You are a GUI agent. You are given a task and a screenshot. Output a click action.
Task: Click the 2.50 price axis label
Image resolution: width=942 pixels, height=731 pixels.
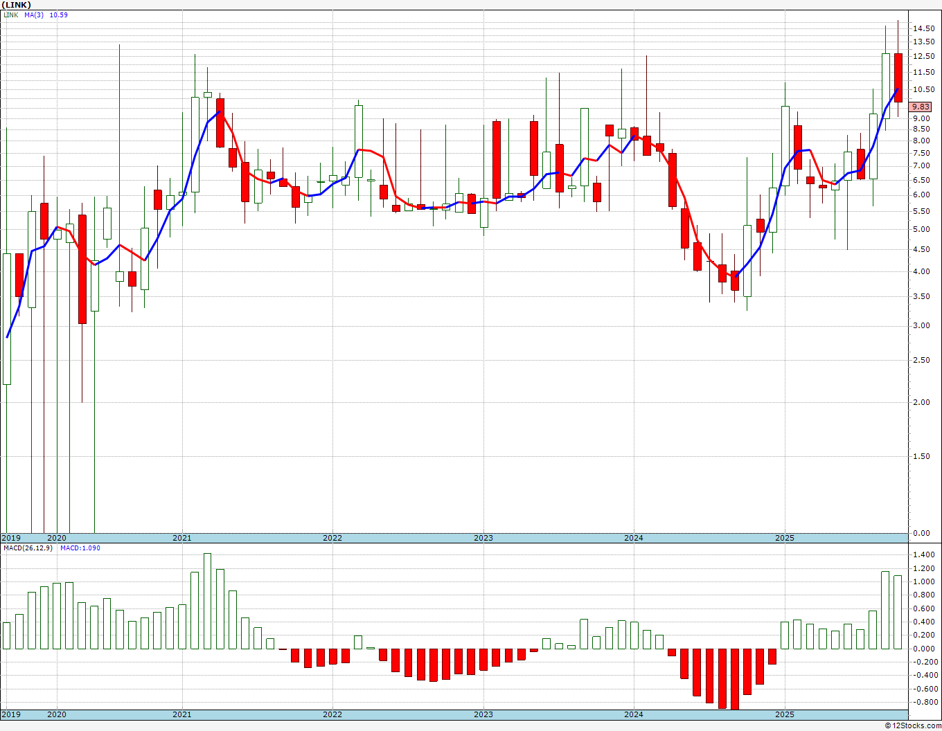click(921, 360)
